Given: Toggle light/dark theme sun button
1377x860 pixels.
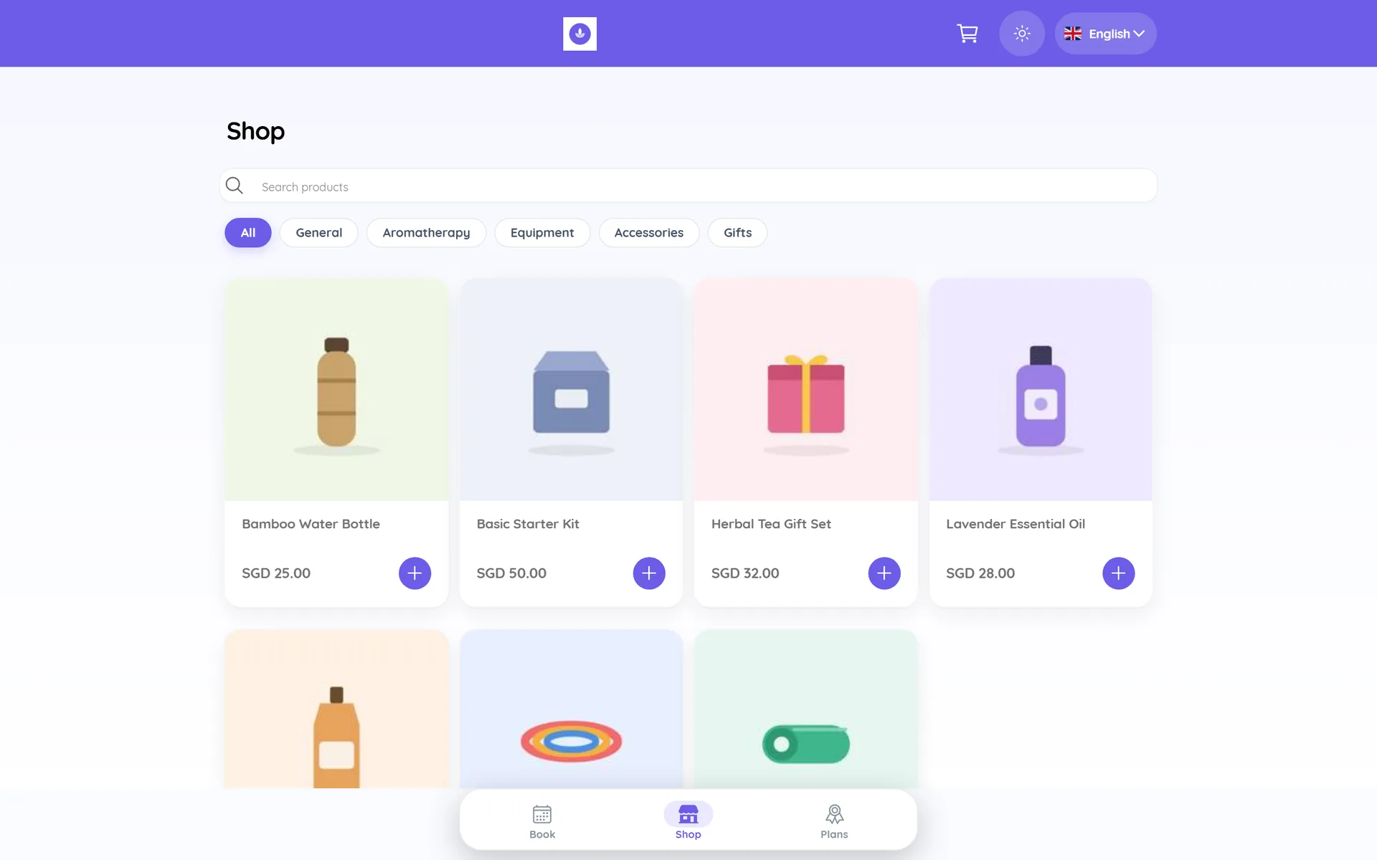Looking at the screenshot, I should (x=1022, y=34).
